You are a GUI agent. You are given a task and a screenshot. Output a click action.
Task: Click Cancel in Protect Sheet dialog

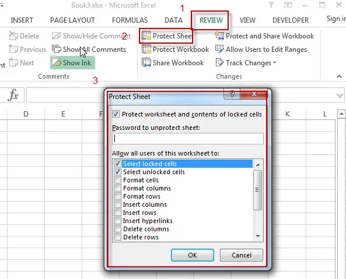[x=242, y=255]
